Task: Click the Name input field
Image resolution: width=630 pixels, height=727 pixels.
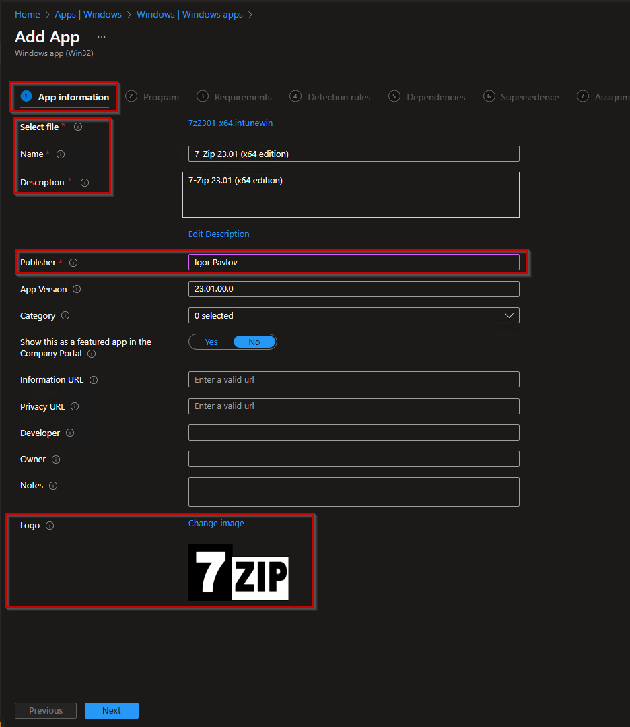Action: pos(354,154)
